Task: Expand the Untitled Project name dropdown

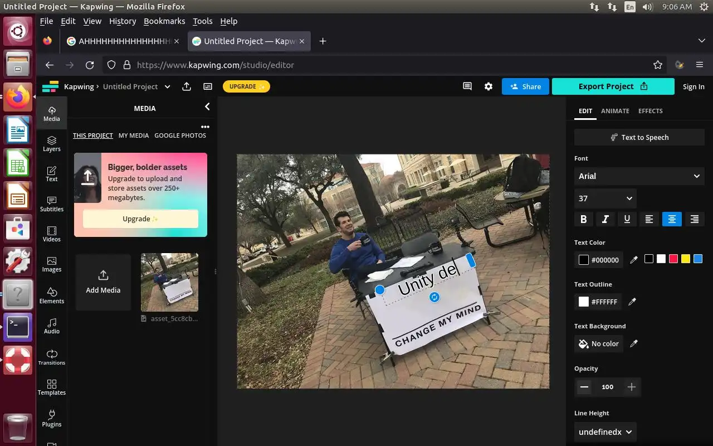Action: pos(168,86)
